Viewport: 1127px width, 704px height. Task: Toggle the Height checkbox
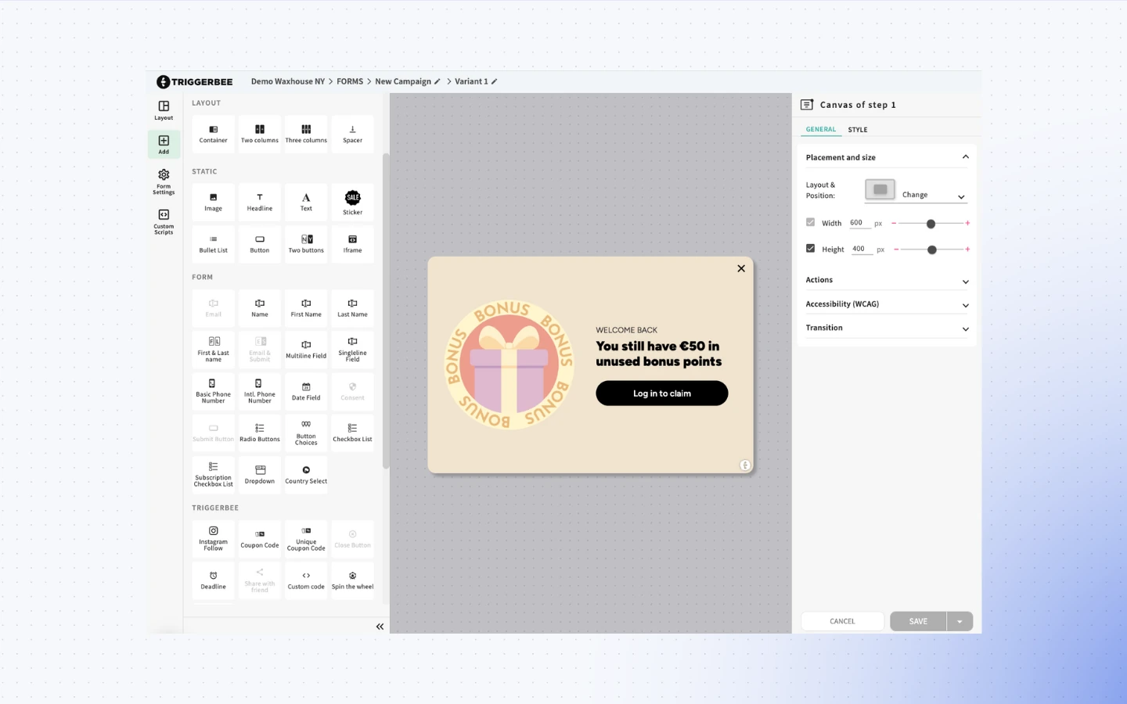coord(810,249)
